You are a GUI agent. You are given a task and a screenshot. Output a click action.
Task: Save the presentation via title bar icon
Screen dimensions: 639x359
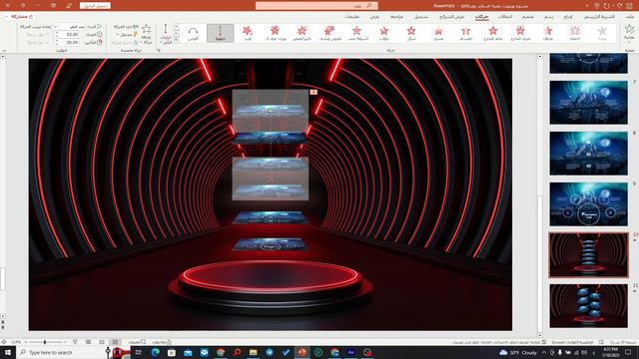pos(630,6)
